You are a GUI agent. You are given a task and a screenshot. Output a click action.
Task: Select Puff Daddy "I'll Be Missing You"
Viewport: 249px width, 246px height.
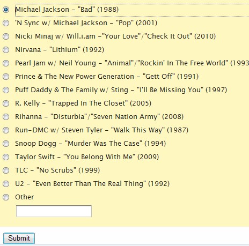click(x=6, y=90)
